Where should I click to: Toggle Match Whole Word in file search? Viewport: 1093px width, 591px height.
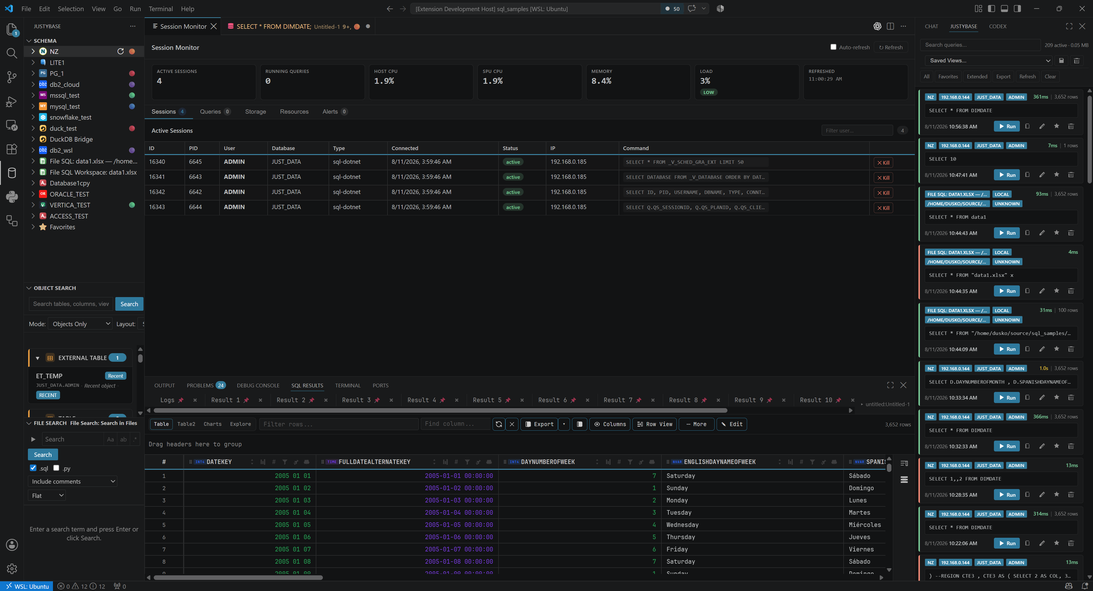(124, 439)
